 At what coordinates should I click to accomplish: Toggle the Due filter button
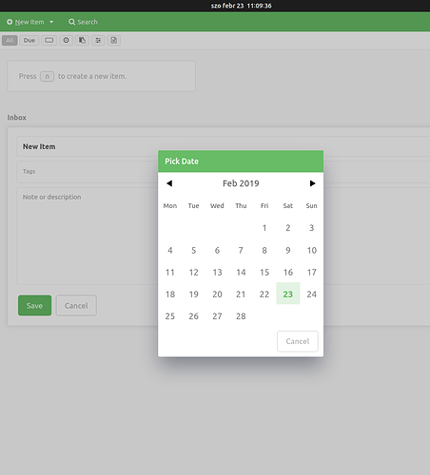[x=29, y=40]
